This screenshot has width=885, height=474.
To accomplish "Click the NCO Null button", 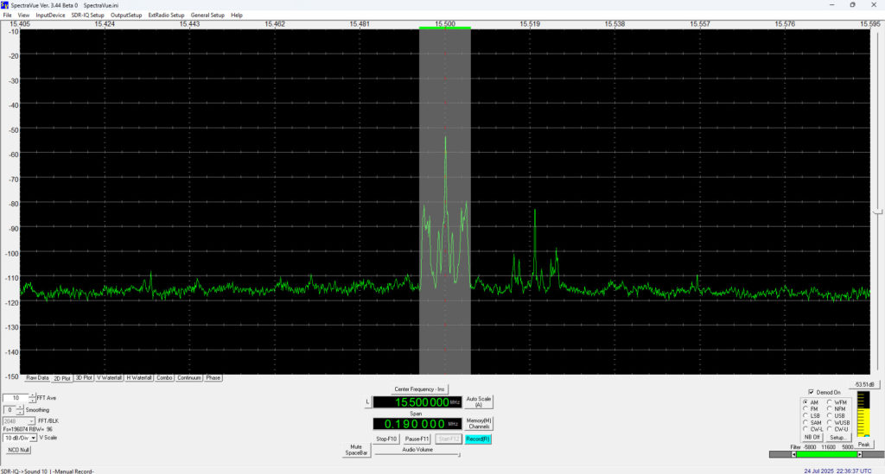I will pyautogui.click(x=19, y=450).
